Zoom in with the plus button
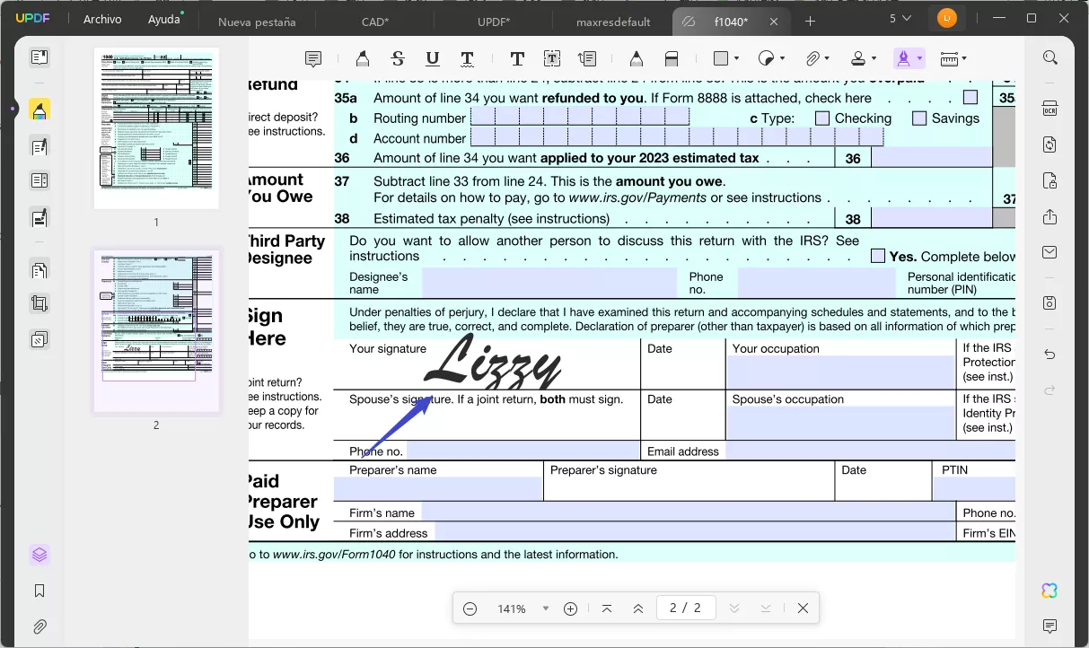1089x648 pixels. pos(570,609)
